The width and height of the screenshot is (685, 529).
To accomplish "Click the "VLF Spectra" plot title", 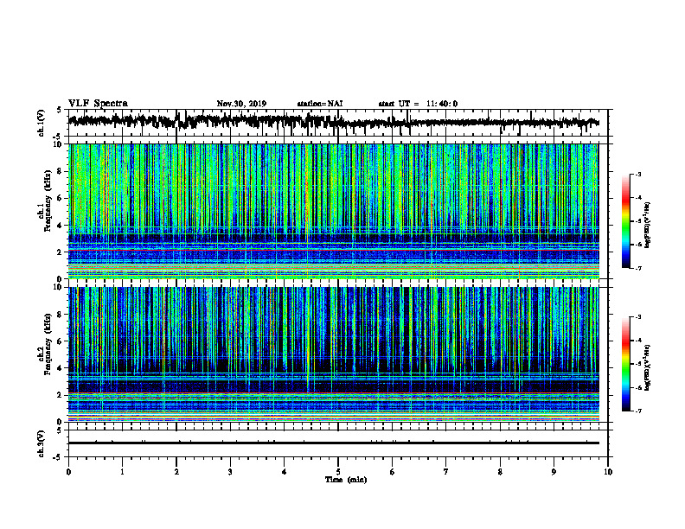I will click(98, 104).
